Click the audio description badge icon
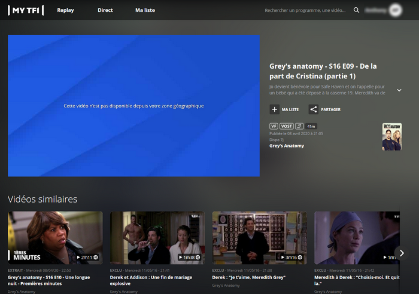This screenshot has width=419, height=294. pyautogui.click(x=299, y=126)
